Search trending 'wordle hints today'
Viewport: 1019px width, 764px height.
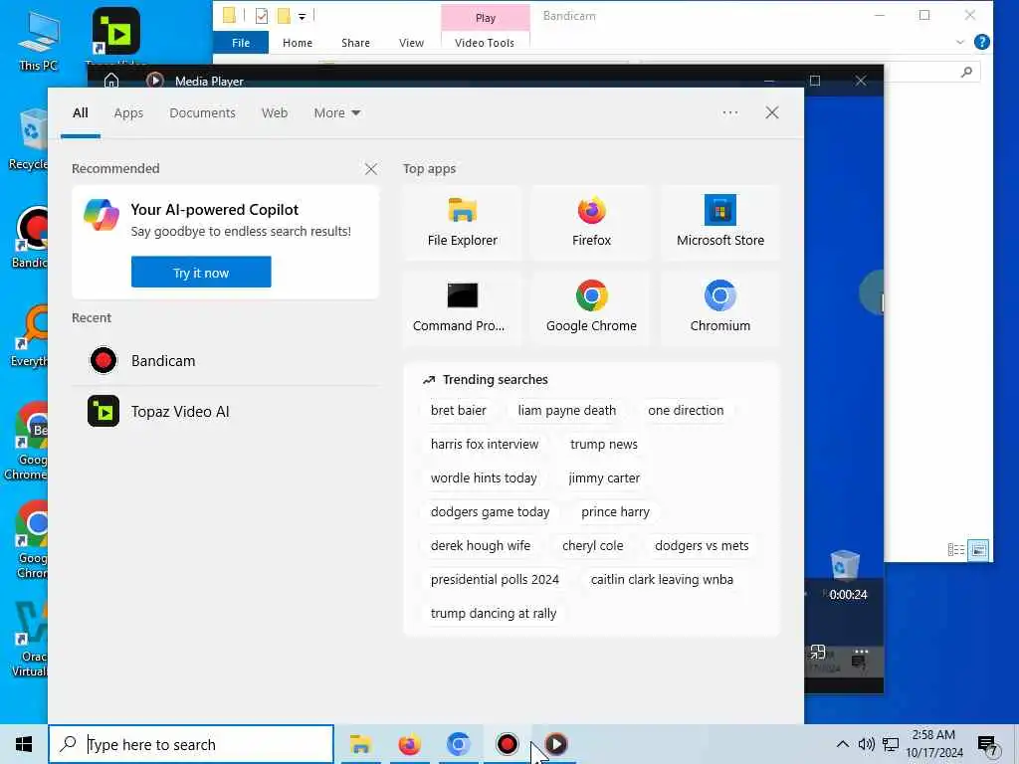(484, 478)
